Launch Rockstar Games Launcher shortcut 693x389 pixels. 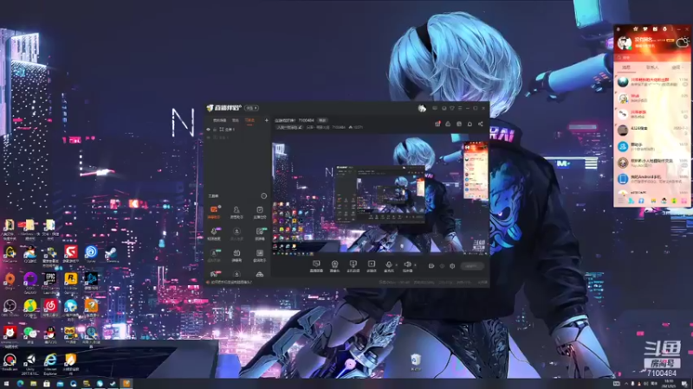coord(71,282)
